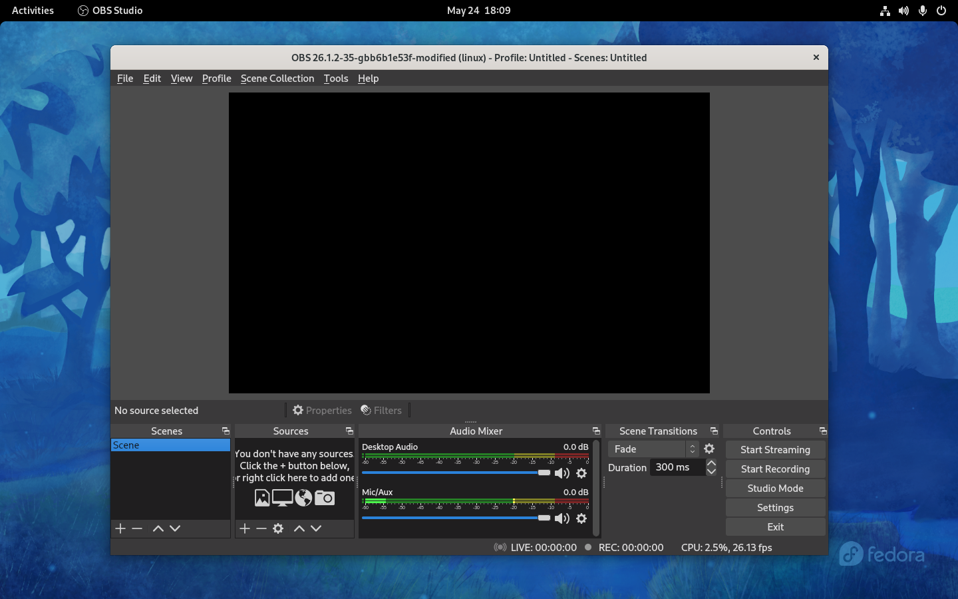Screen dimensions: 958x599
Task: Add a Display Capture using the monitor icon
Action: tap(281, 497)
